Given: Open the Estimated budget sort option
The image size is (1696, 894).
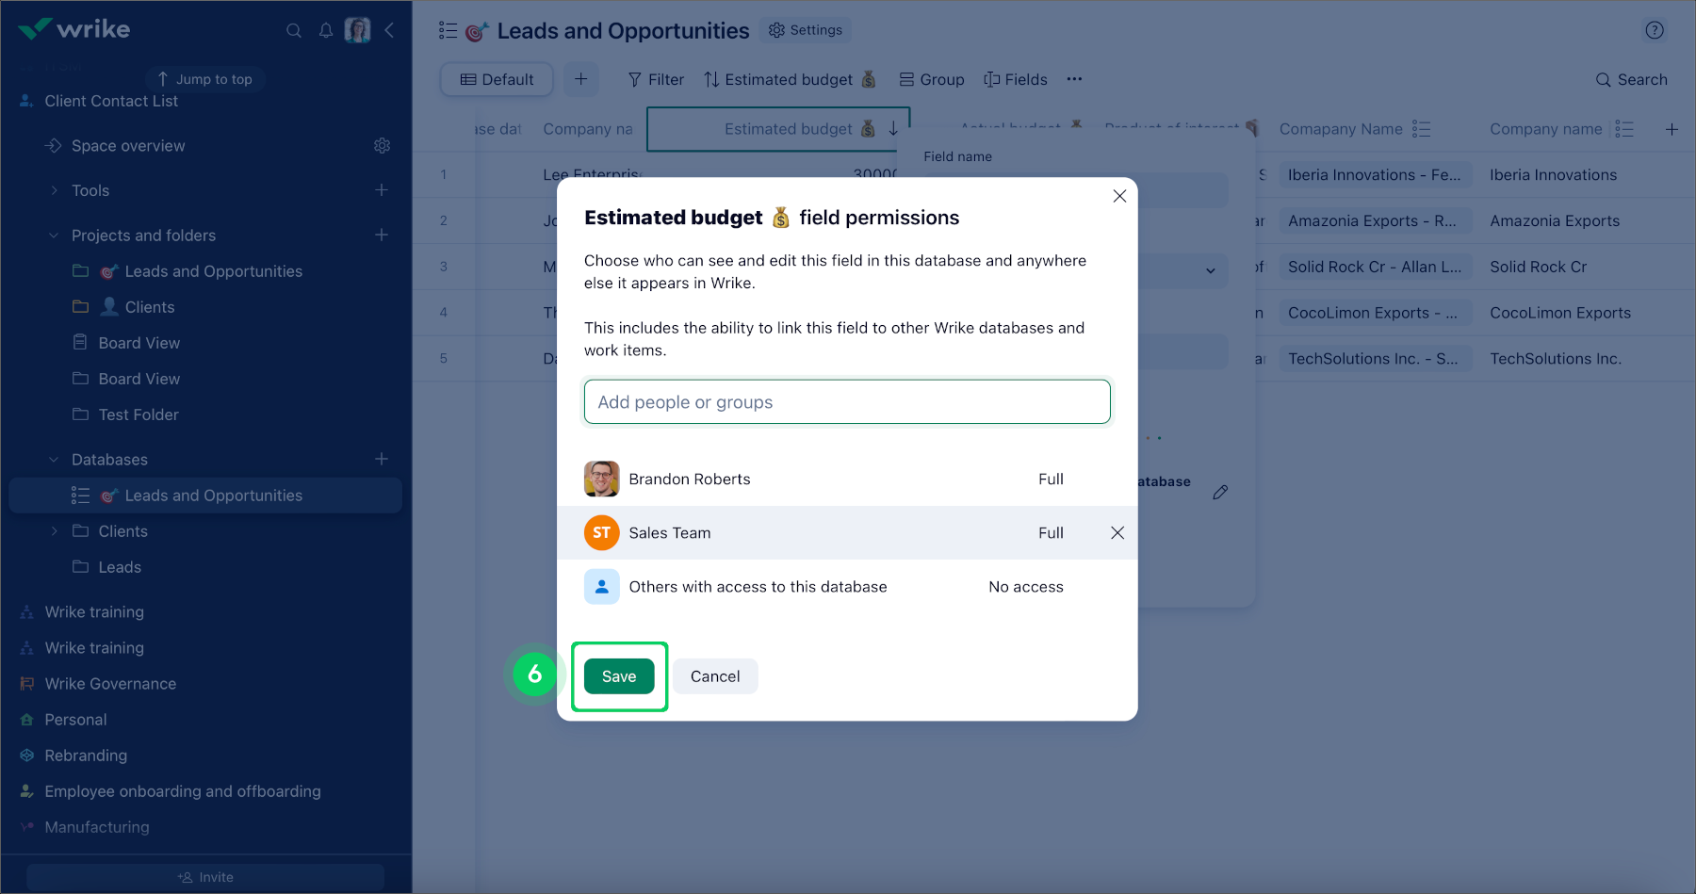Looking at the screenshot, I should coord(790,79).
